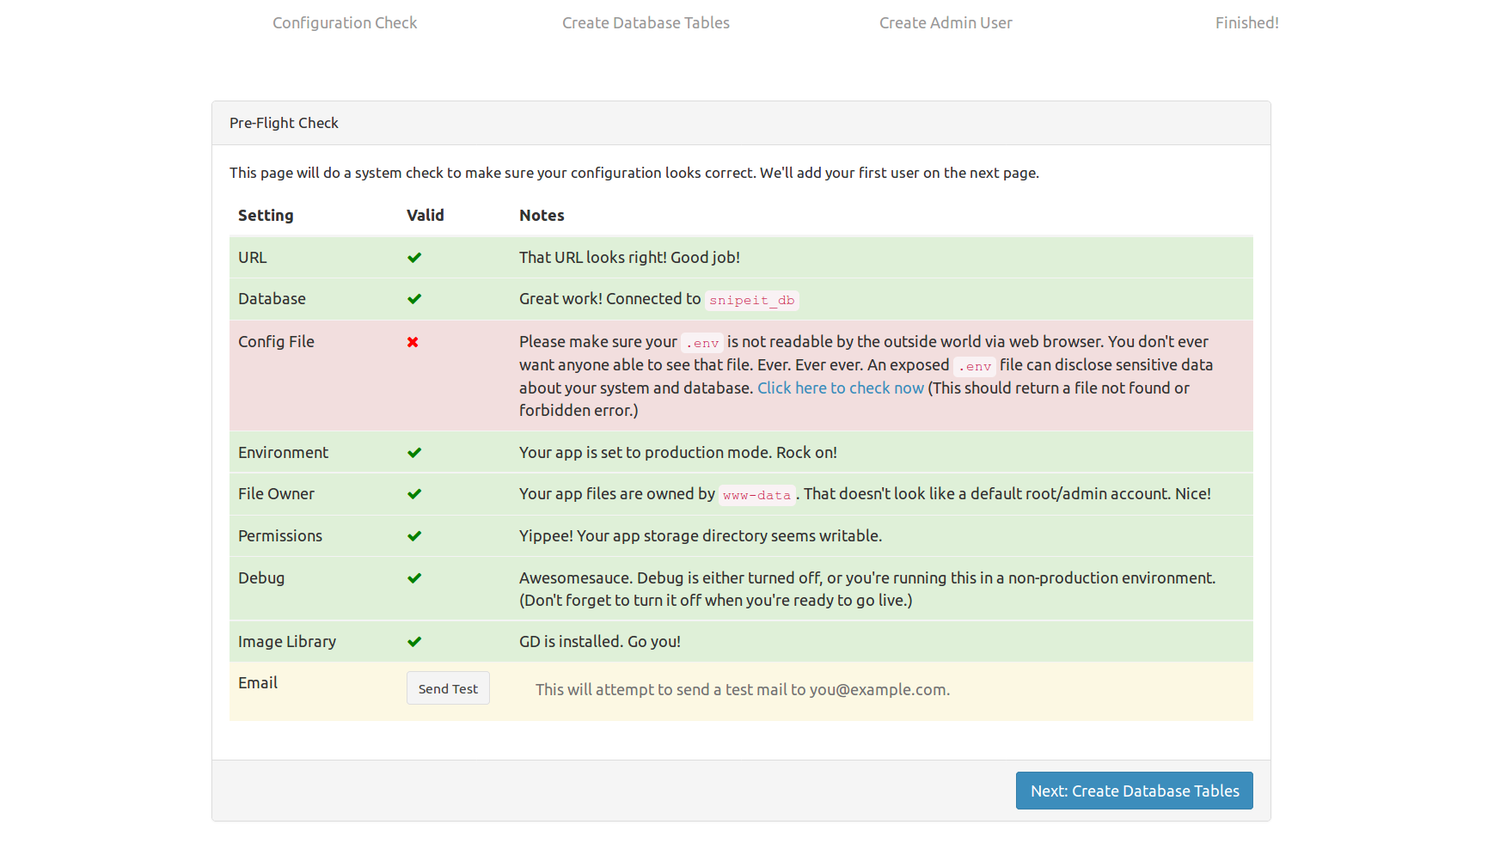Click the green checkmark in Database row
The image size is (1512, 843).
point(414,299)
